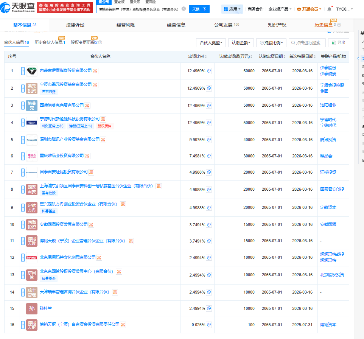Switch to 经营风险 tab
Viewport: 364px width, 339px height.
click(x=126, y=25)
